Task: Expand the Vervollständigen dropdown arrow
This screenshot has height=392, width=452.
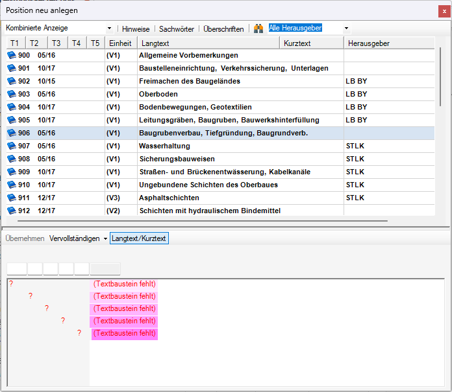Action: tap(105, 238)
